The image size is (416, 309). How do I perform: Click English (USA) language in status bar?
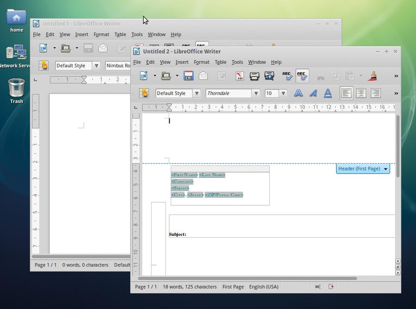264,287
